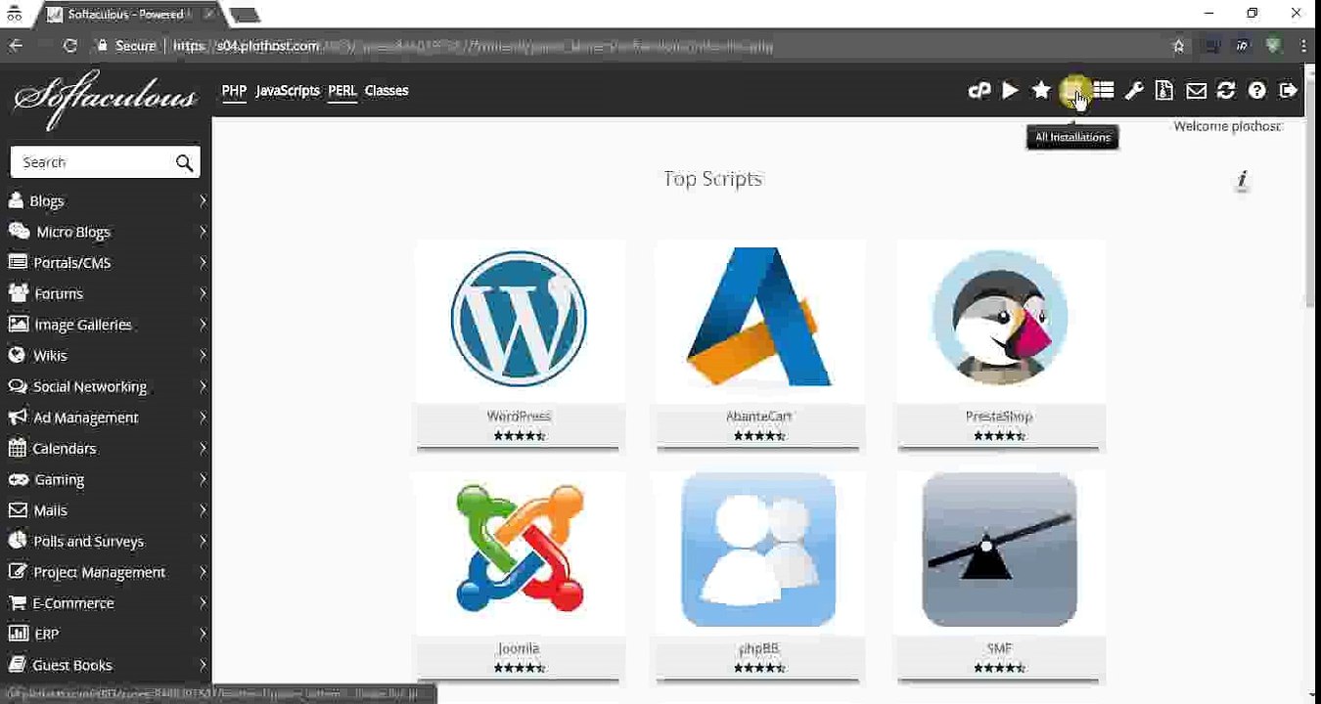Image resolution: width=1321 pixels, height=704 pixels.
Task: Open help question mark icon
Action: pyautogui.click(x=1257, y=91)
